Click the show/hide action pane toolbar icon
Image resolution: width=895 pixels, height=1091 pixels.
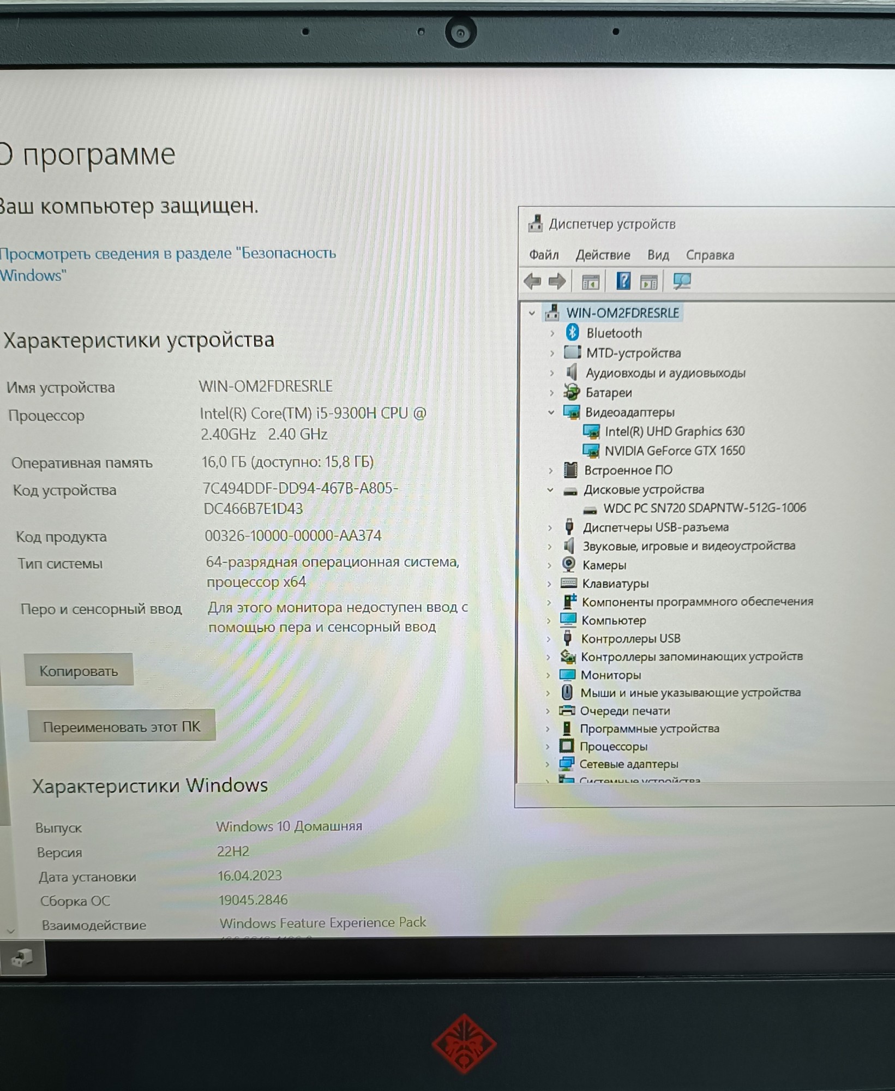(x=648, y=282)
